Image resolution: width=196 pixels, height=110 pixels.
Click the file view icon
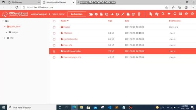(x=101, y=14)
